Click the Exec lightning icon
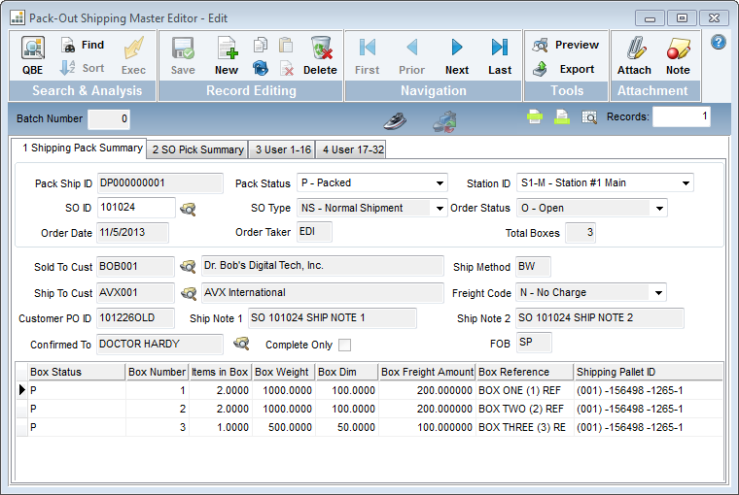This screenshot has height=495, width=739. [x=133, y=55]
